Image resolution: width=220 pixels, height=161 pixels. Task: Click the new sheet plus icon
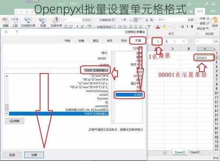[x=165, y=153]
